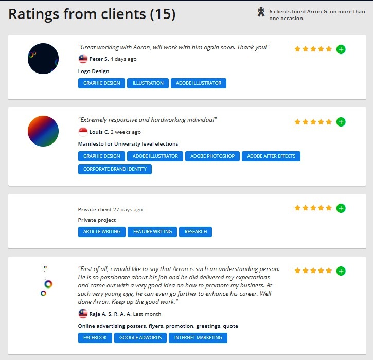Select the Illustration skill tag
Viewport: 373px width, 360px height.
[x=148, y=83]
